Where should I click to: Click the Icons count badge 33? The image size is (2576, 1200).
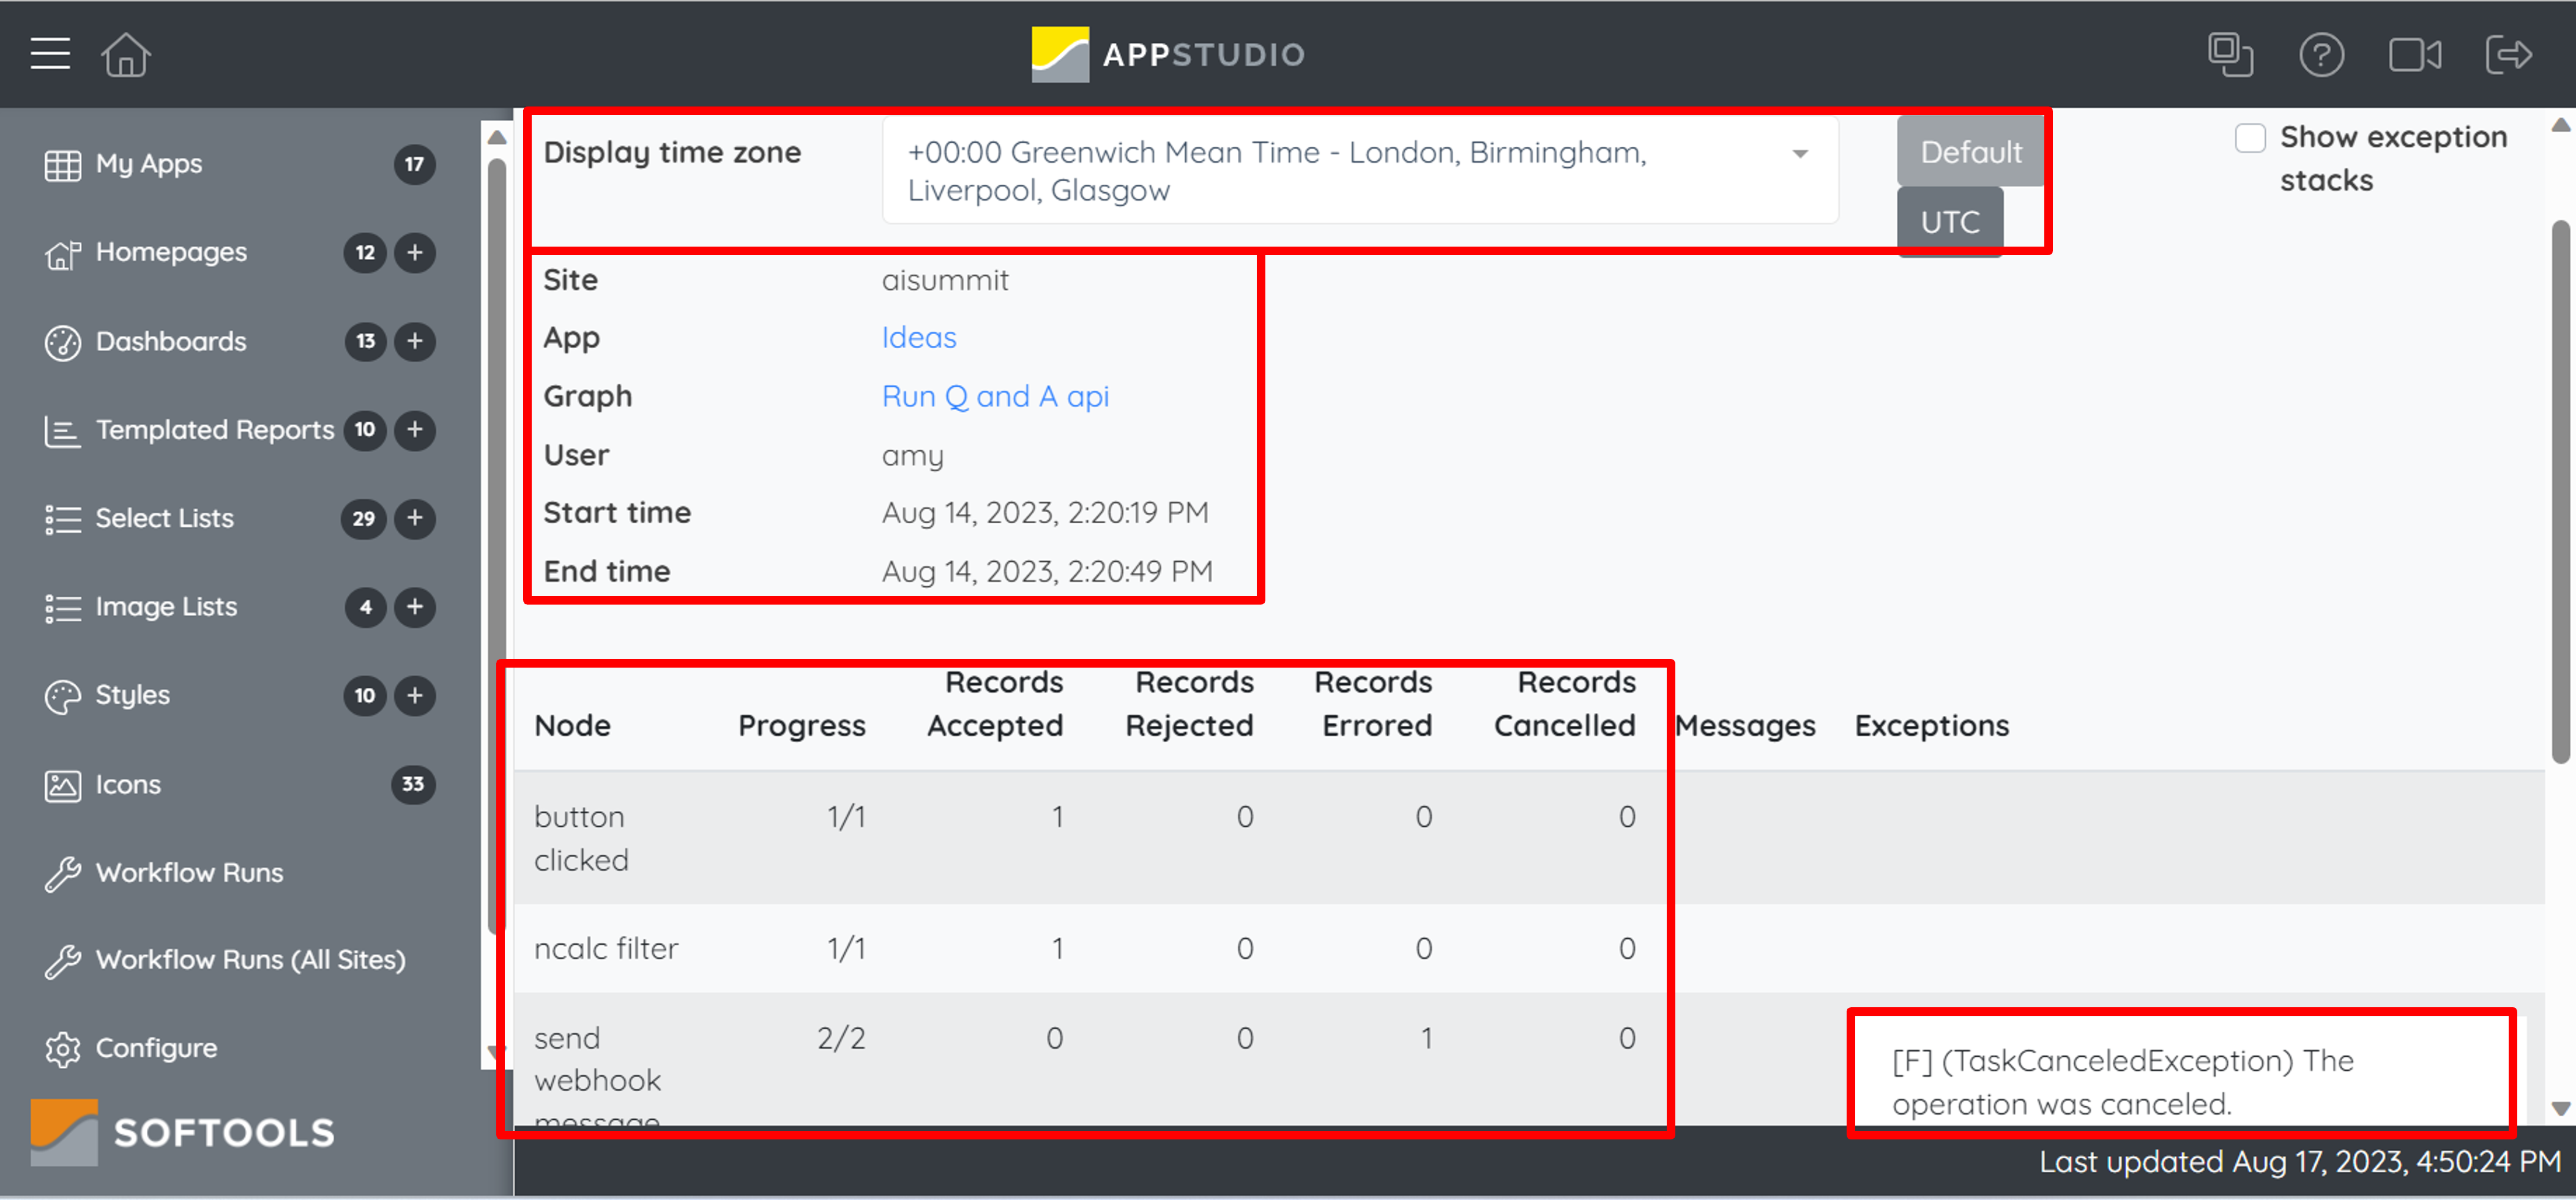[413, 784]
